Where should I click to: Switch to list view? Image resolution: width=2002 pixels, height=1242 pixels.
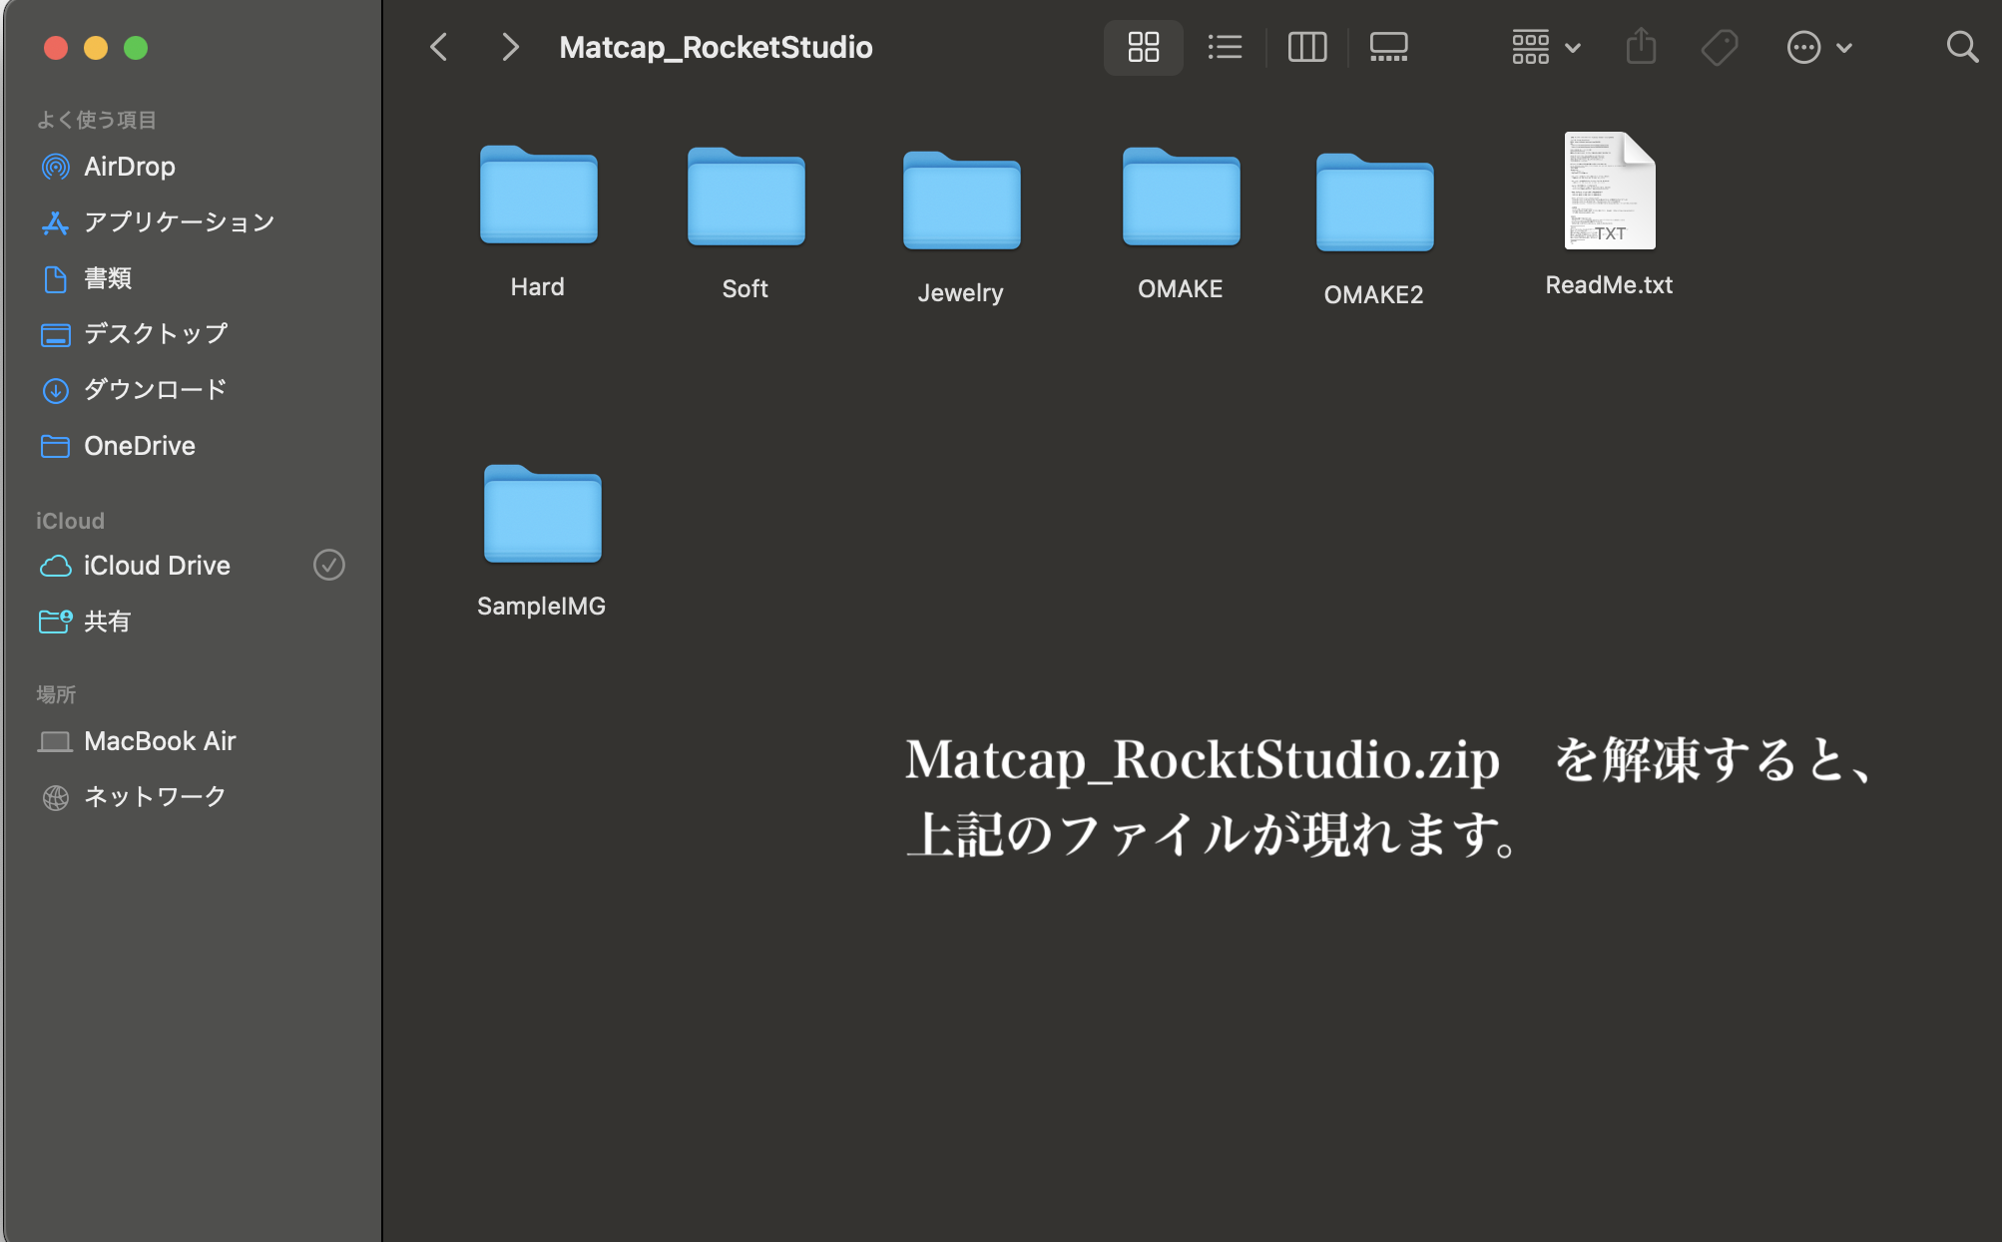(1225, 46)
